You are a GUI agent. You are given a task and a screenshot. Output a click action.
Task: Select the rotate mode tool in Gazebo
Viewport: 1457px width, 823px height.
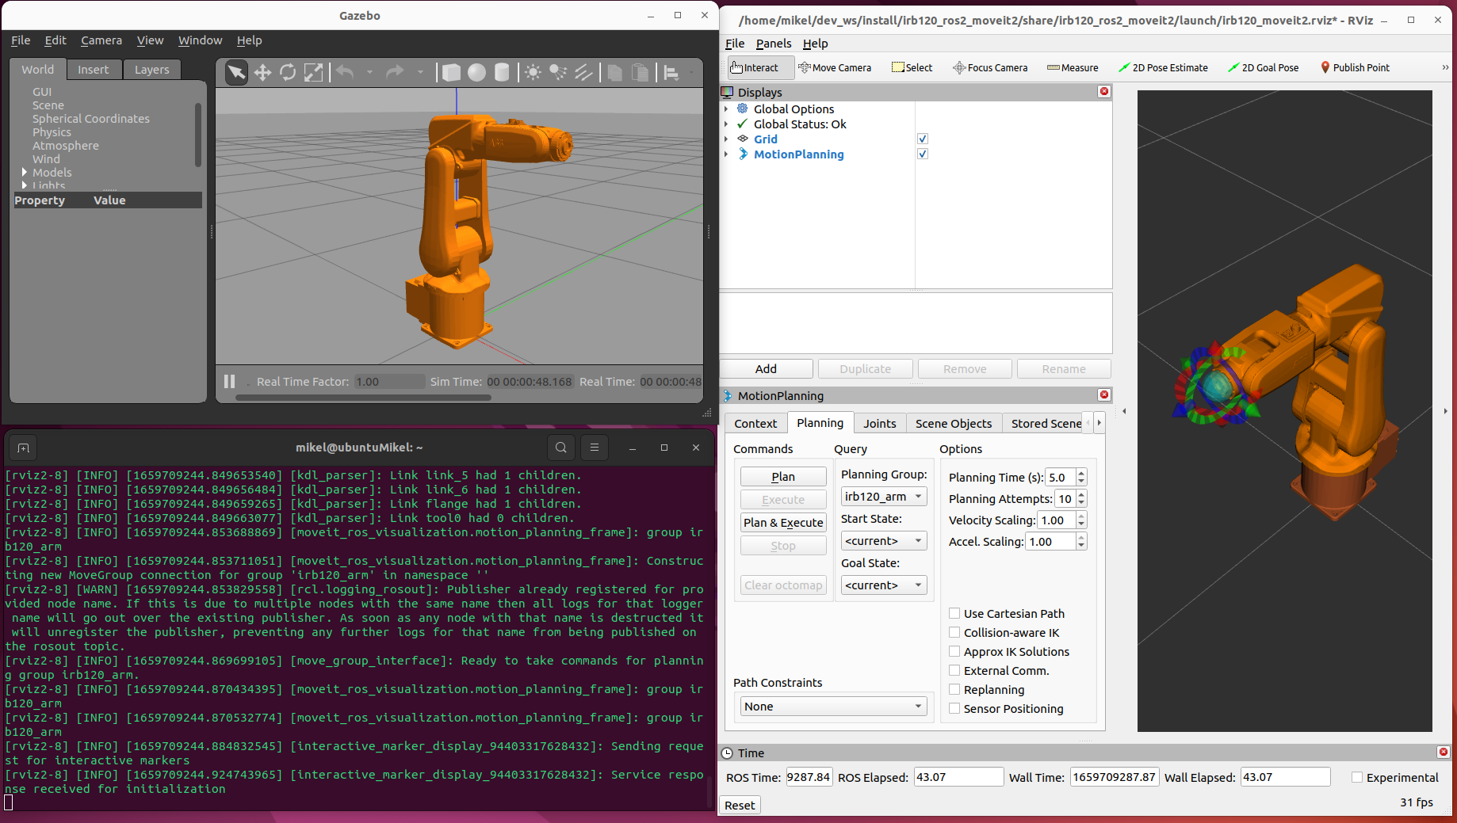[x=288, y=73]
